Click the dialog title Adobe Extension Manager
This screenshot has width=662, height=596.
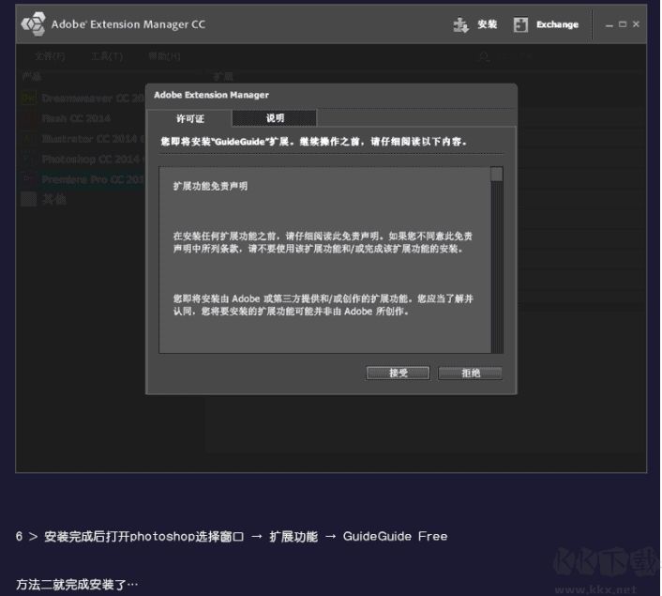coord(211,95)
